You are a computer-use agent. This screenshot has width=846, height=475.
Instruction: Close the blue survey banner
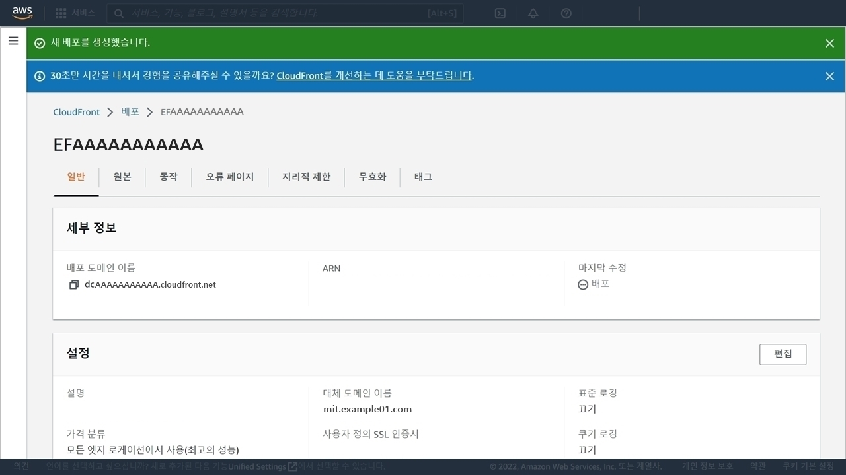[829, 76]
